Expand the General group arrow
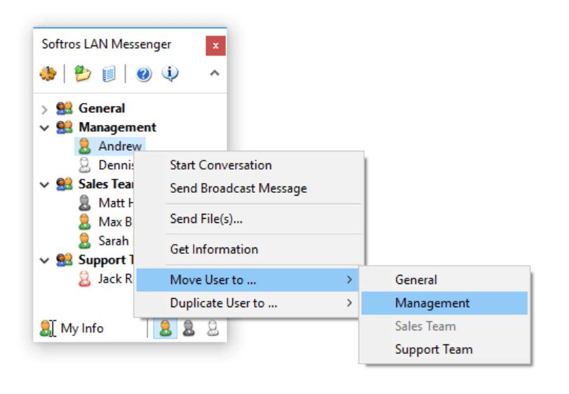Viewport: 569px width, 394px height. click(44, 109)
